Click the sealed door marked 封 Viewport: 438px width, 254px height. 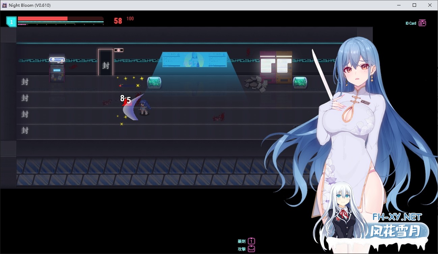[x=106, y=62]
